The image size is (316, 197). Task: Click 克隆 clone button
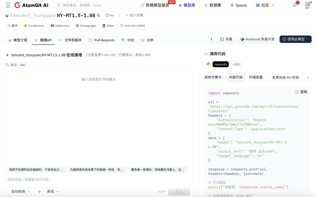226,39
